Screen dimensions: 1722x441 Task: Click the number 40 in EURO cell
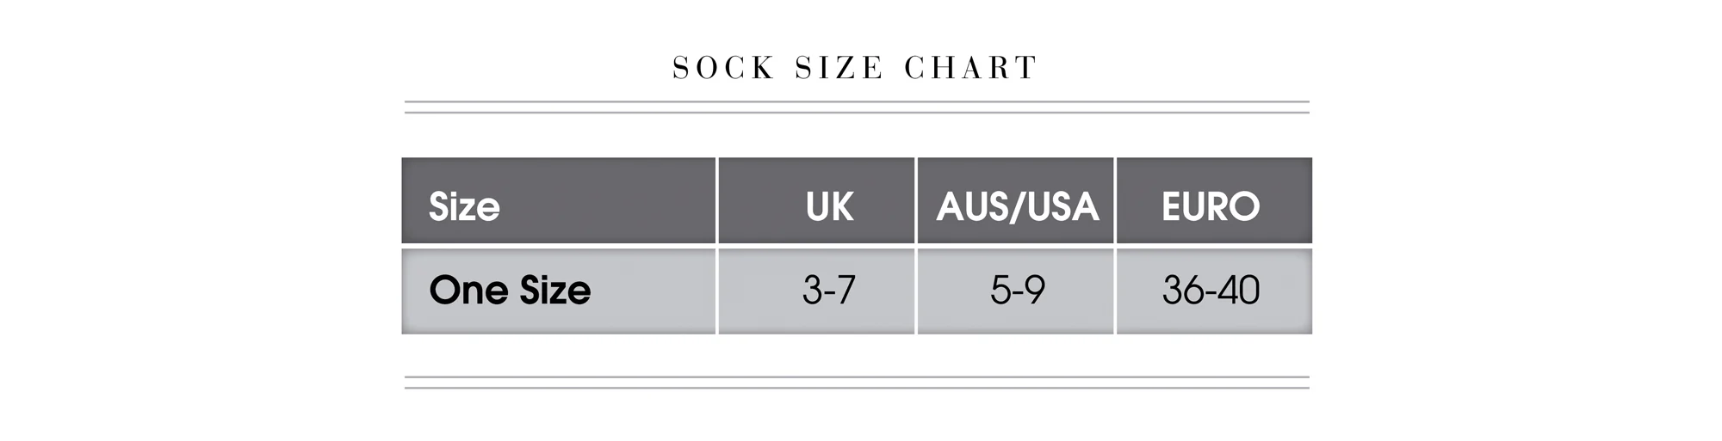tap(1239, 291)
